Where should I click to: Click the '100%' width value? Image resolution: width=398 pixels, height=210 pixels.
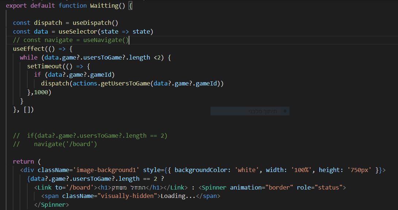coord(301,170)
